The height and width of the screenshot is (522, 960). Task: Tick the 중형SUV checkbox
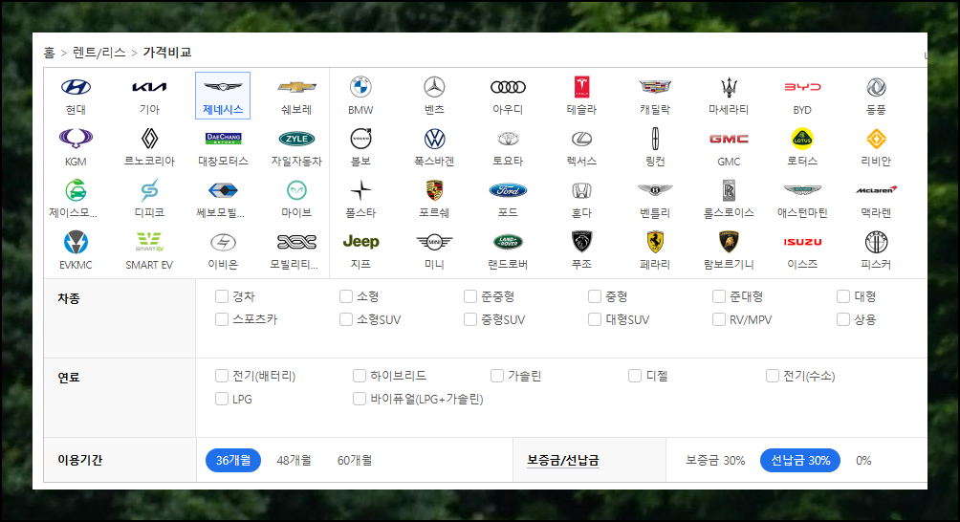[470, 319]
